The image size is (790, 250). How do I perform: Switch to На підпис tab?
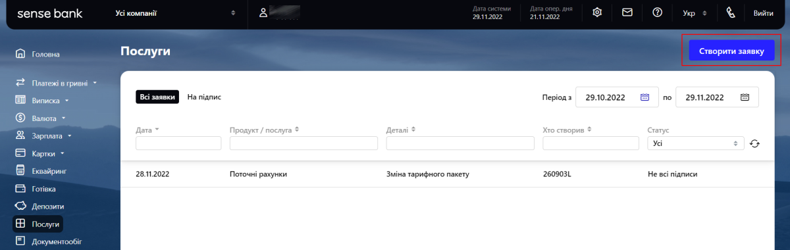click(x=204, y=97)
